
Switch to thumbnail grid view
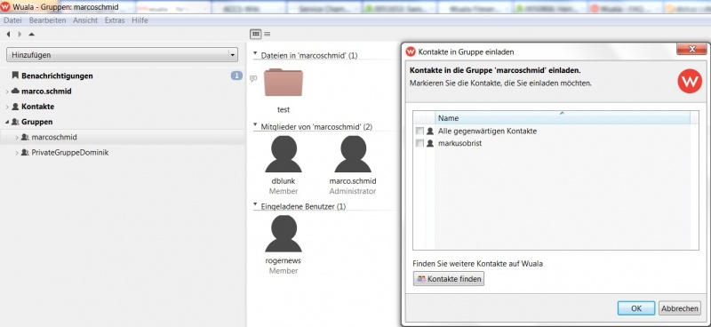pyautogui.click(x=256, y=34)
